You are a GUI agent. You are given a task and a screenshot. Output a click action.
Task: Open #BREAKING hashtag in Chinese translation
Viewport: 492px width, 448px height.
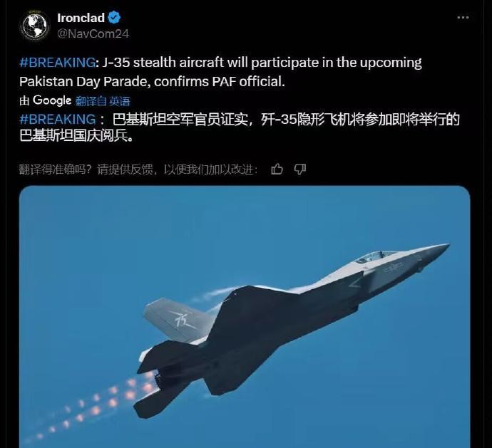coord(58,120)
